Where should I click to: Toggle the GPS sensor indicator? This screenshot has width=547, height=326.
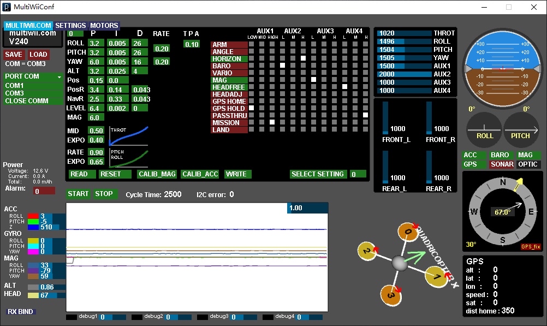coord(474,164)
